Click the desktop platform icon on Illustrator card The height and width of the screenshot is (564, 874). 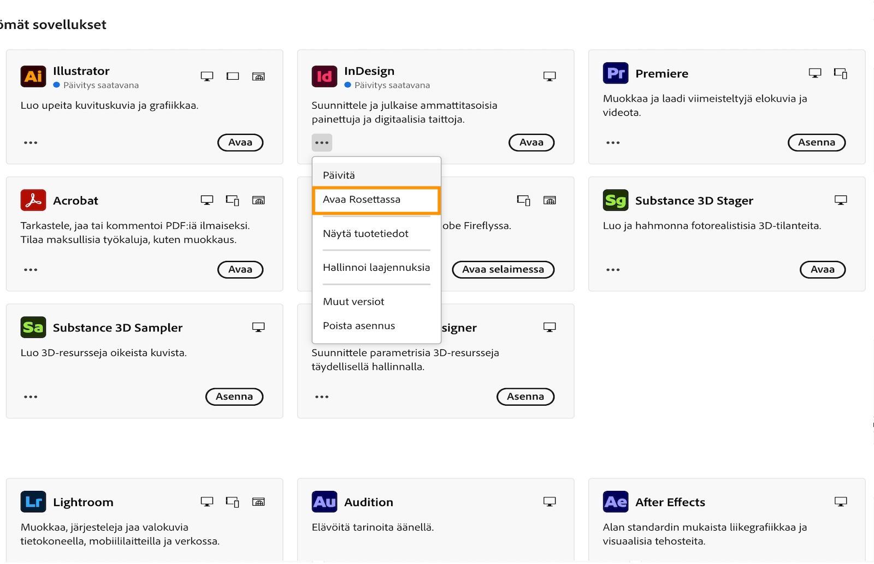tap(207, 76)
